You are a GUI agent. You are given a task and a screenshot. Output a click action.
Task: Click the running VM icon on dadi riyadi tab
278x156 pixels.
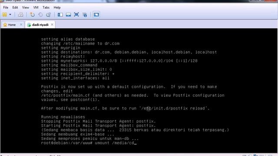click(x=29, y=25)
